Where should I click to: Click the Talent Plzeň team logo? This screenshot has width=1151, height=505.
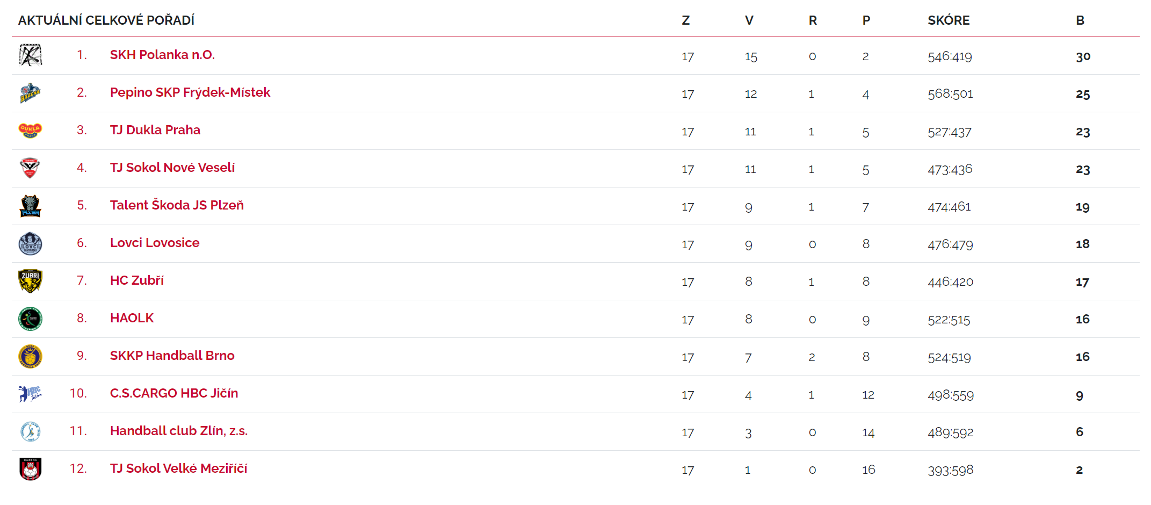31,206
